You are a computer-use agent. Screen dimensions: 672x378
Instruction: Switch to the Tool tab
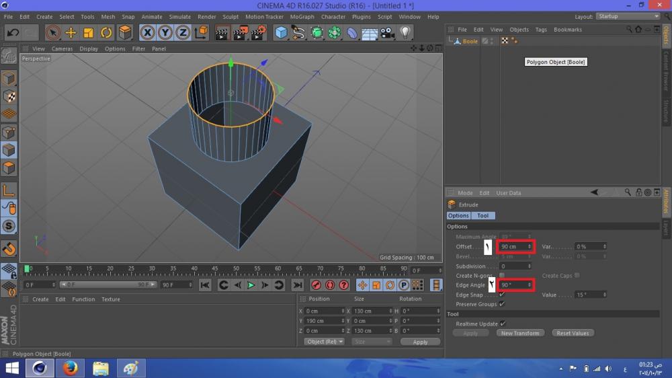[483, 216]
